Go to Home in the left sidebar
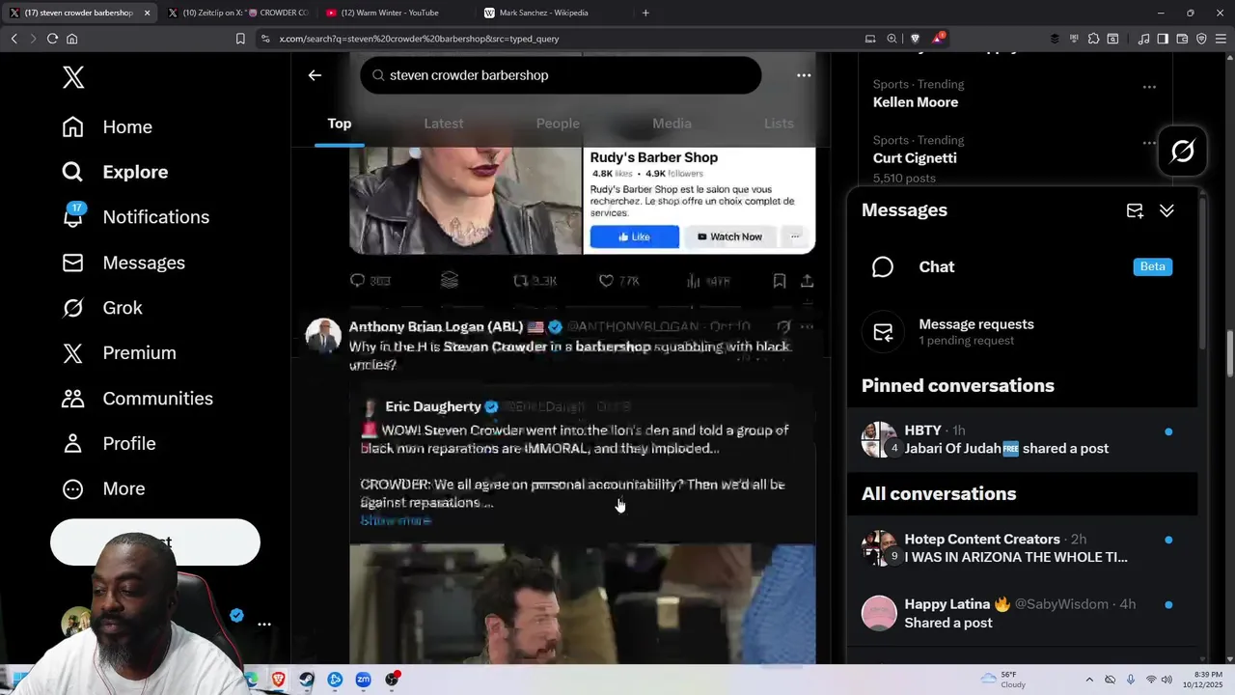This screenshot has height=695, width=1235. 107,127
